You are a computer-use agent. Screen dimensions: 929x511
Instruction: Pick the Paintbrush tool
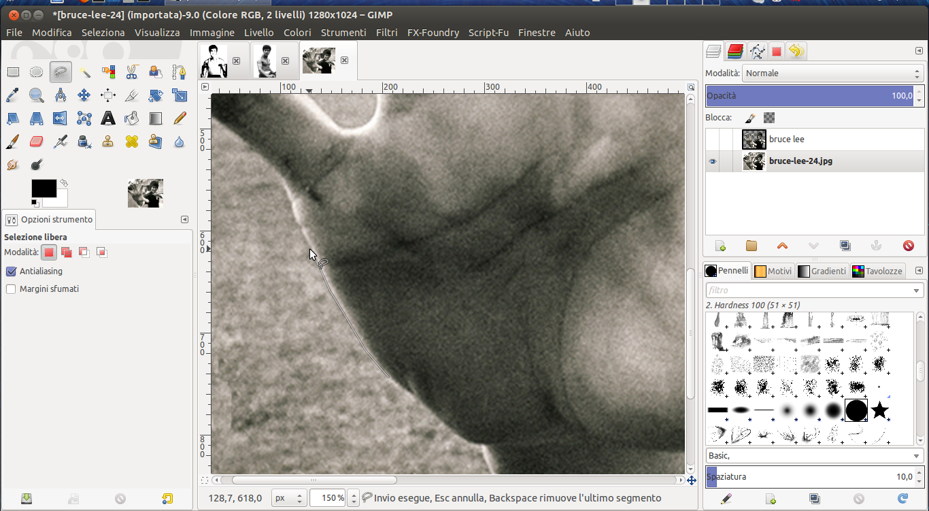[x=13, y=142]
